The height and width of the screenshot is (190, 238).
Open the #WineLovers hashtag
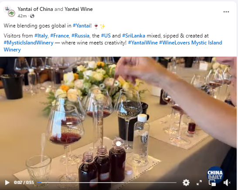coord(174,43)
